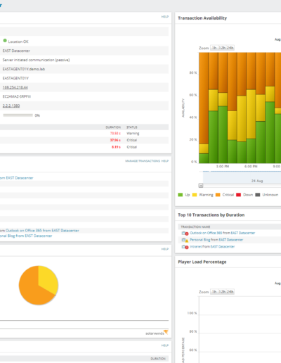Toggle the gray Unknown legend series
Screen dimensions: 281x363
[267, 195]
